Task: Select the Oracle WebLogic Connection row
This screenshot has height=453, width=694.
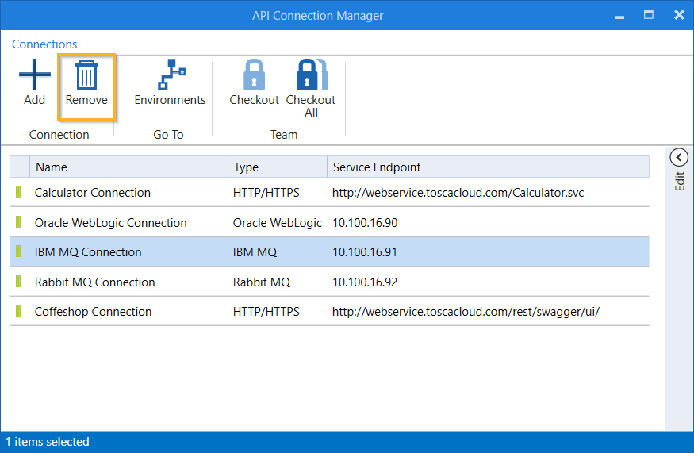Action: tap(111, 223)
